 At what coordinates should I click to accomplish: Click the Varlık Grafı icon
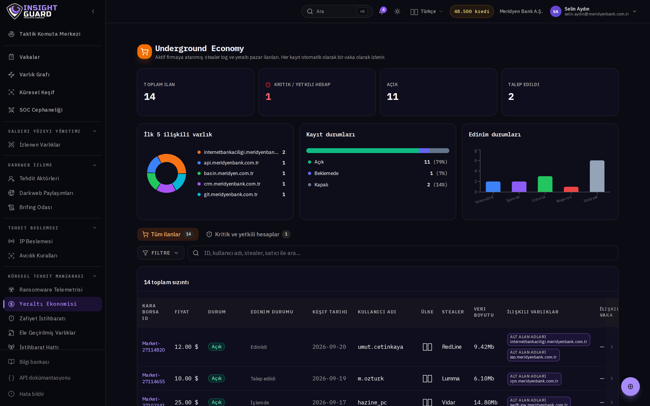click(11, 75)
